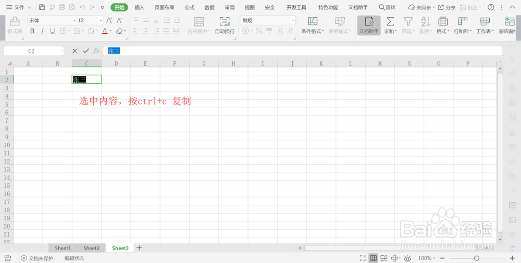Click the Undo arrow icon

tap(82, 7)
